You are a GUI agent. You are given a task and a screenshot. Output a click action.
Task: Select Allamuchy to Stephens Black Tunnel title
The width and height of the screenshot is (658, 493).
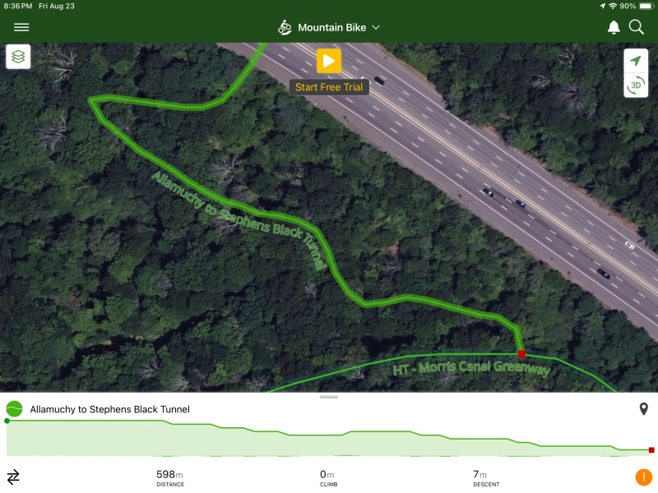pyautogui.click(x=110, y=409)
